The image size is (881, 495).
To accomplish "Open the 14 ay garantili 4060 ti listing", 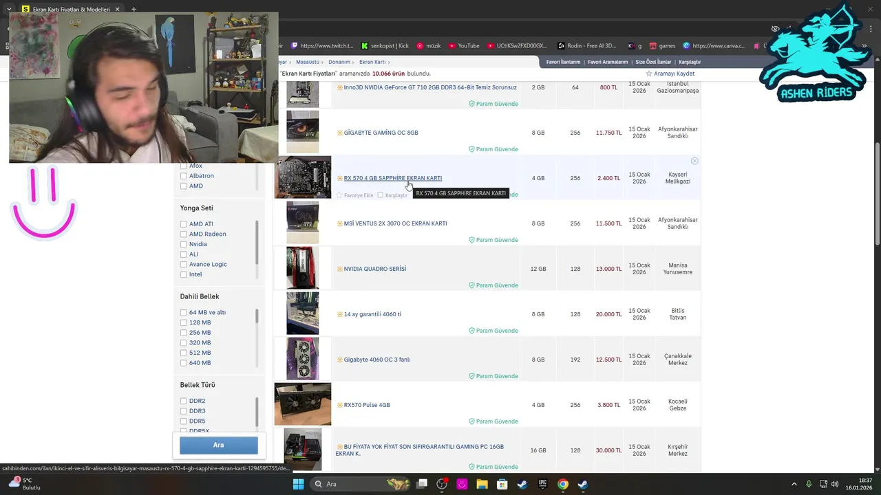I will pyautogui.click(x=372, y=314).
